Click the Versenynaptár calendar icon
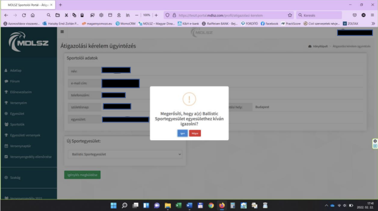Viewport: 378px width, 211px height. 6,146
